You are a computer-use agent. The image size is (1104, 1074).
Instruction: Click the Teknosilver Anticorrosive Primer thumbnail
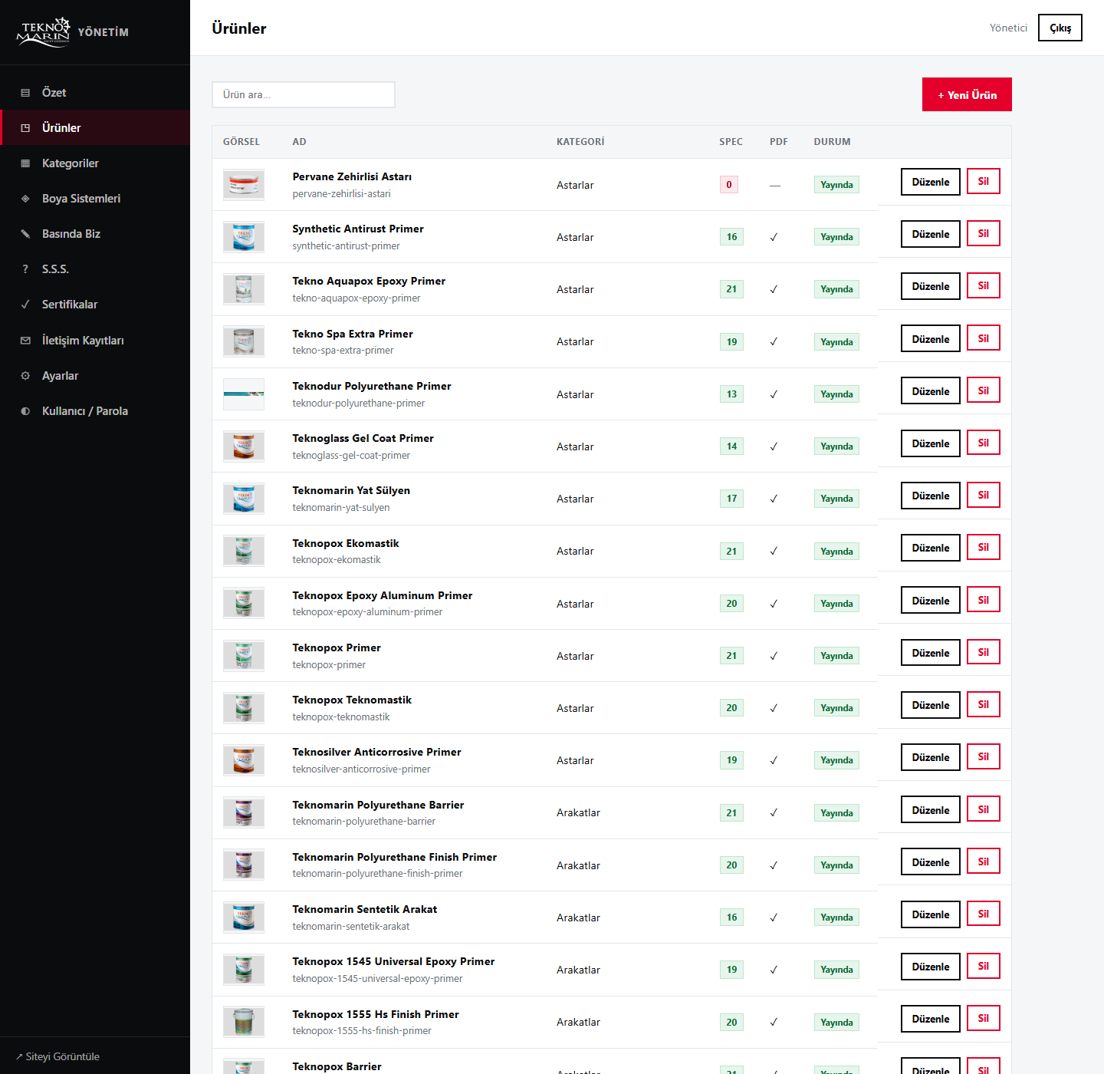click(x=244, y=760)
